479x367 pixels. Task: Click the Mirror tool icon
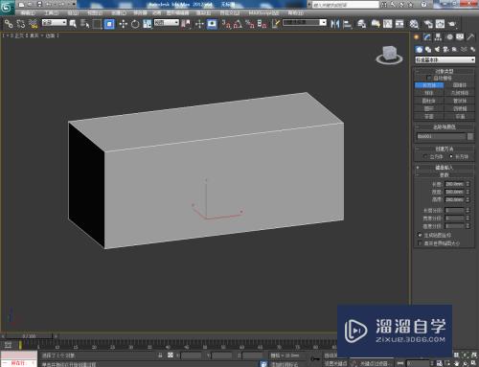[335, 24]
